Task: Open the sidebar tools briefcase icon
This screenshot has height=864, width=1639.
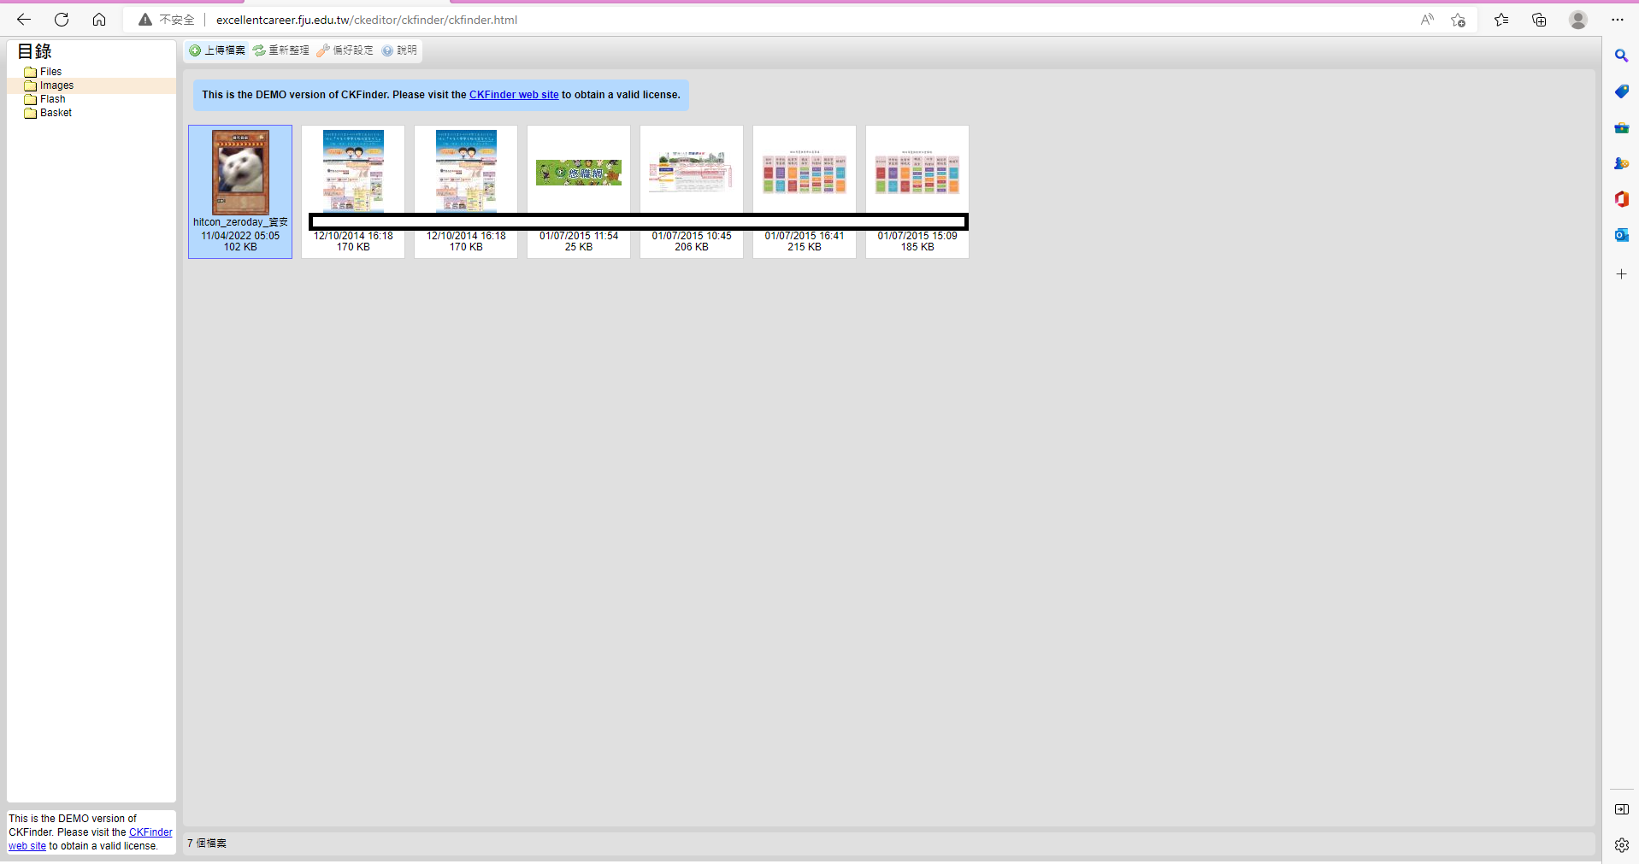Action: pos(1621,127)
